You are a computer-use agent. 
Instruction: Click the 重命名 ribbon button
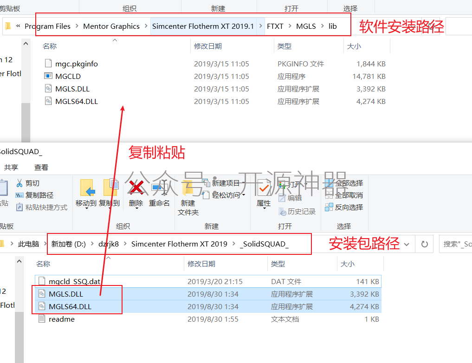[x=159, y=194]
